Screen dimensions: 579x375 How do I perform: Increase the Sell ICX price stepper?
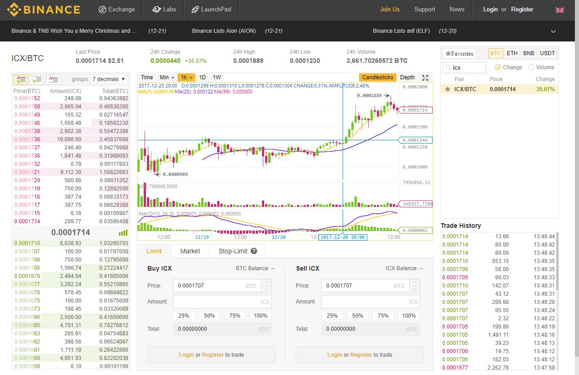point(415,283)
